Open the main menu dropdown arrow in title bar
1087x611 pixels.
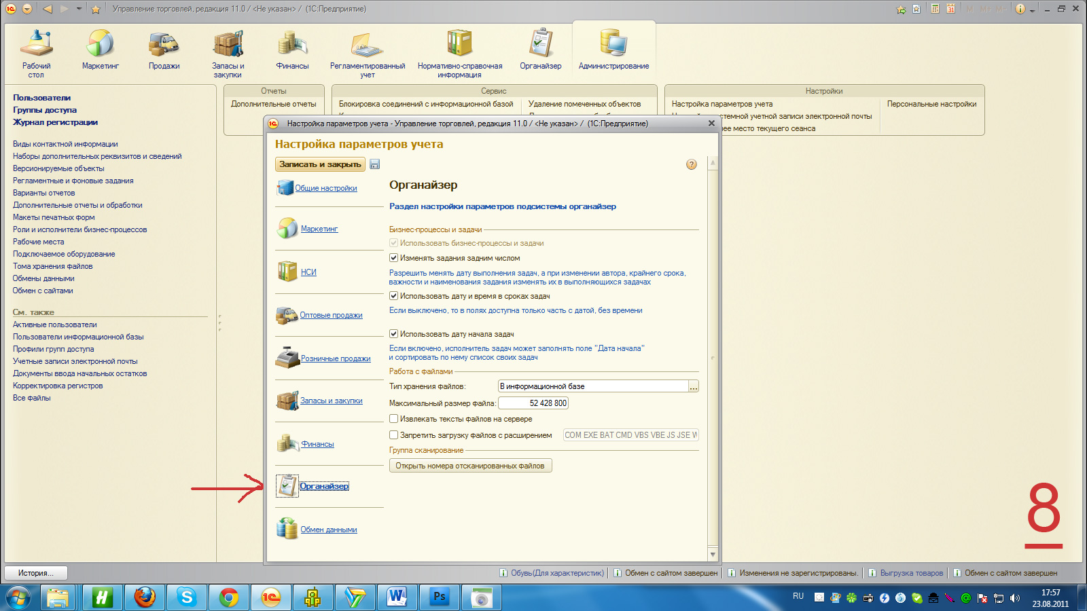click(x=27, y=9)
